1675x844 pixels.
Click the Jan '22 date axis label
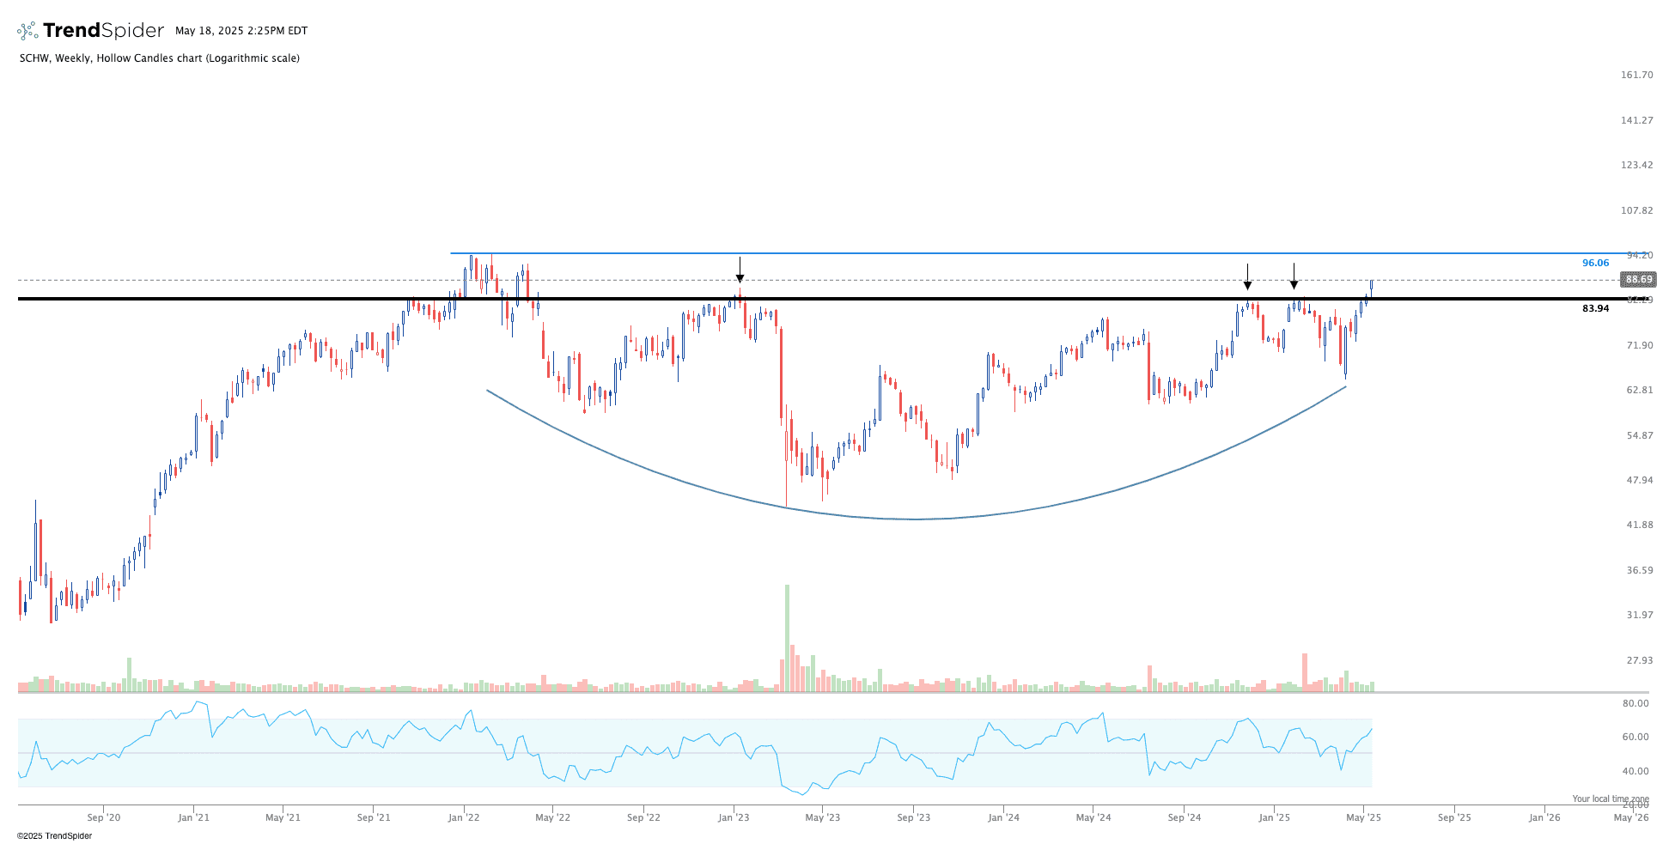pyautogui.click(x=464, y=817)
